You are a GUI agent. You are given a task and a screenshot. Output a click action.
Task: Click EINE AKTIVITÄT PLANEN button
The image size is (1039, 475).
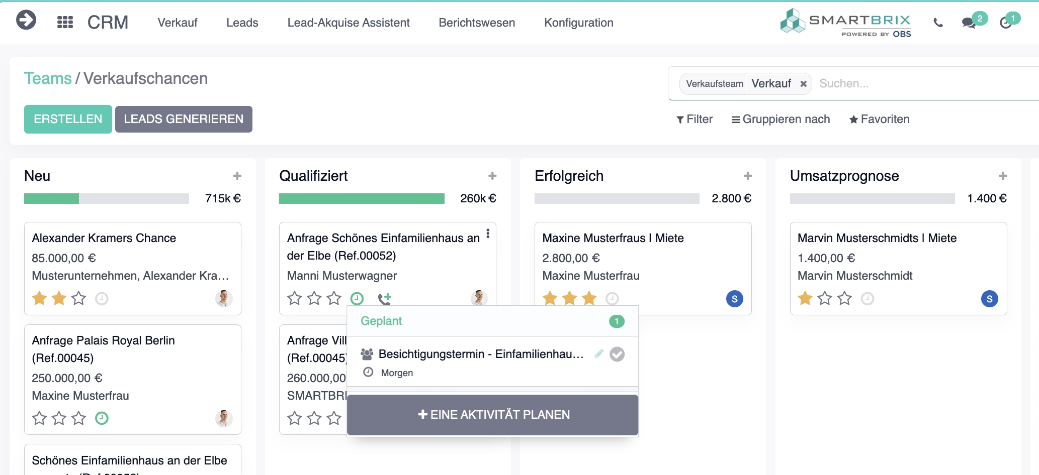493,415
